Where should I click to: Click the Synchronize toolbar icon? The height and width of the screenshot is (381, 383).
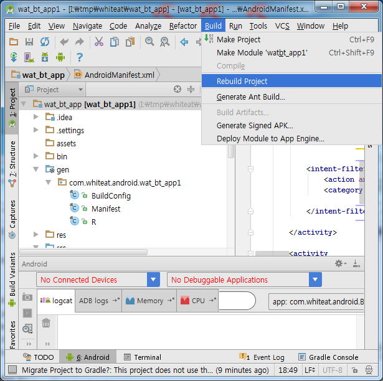[x=45, y=42]
